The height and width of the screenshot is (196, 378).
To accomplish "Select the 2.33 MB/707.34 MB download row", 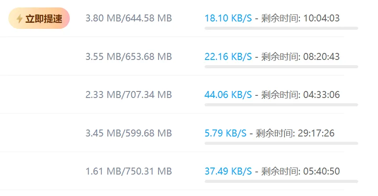I will [172, 94].
